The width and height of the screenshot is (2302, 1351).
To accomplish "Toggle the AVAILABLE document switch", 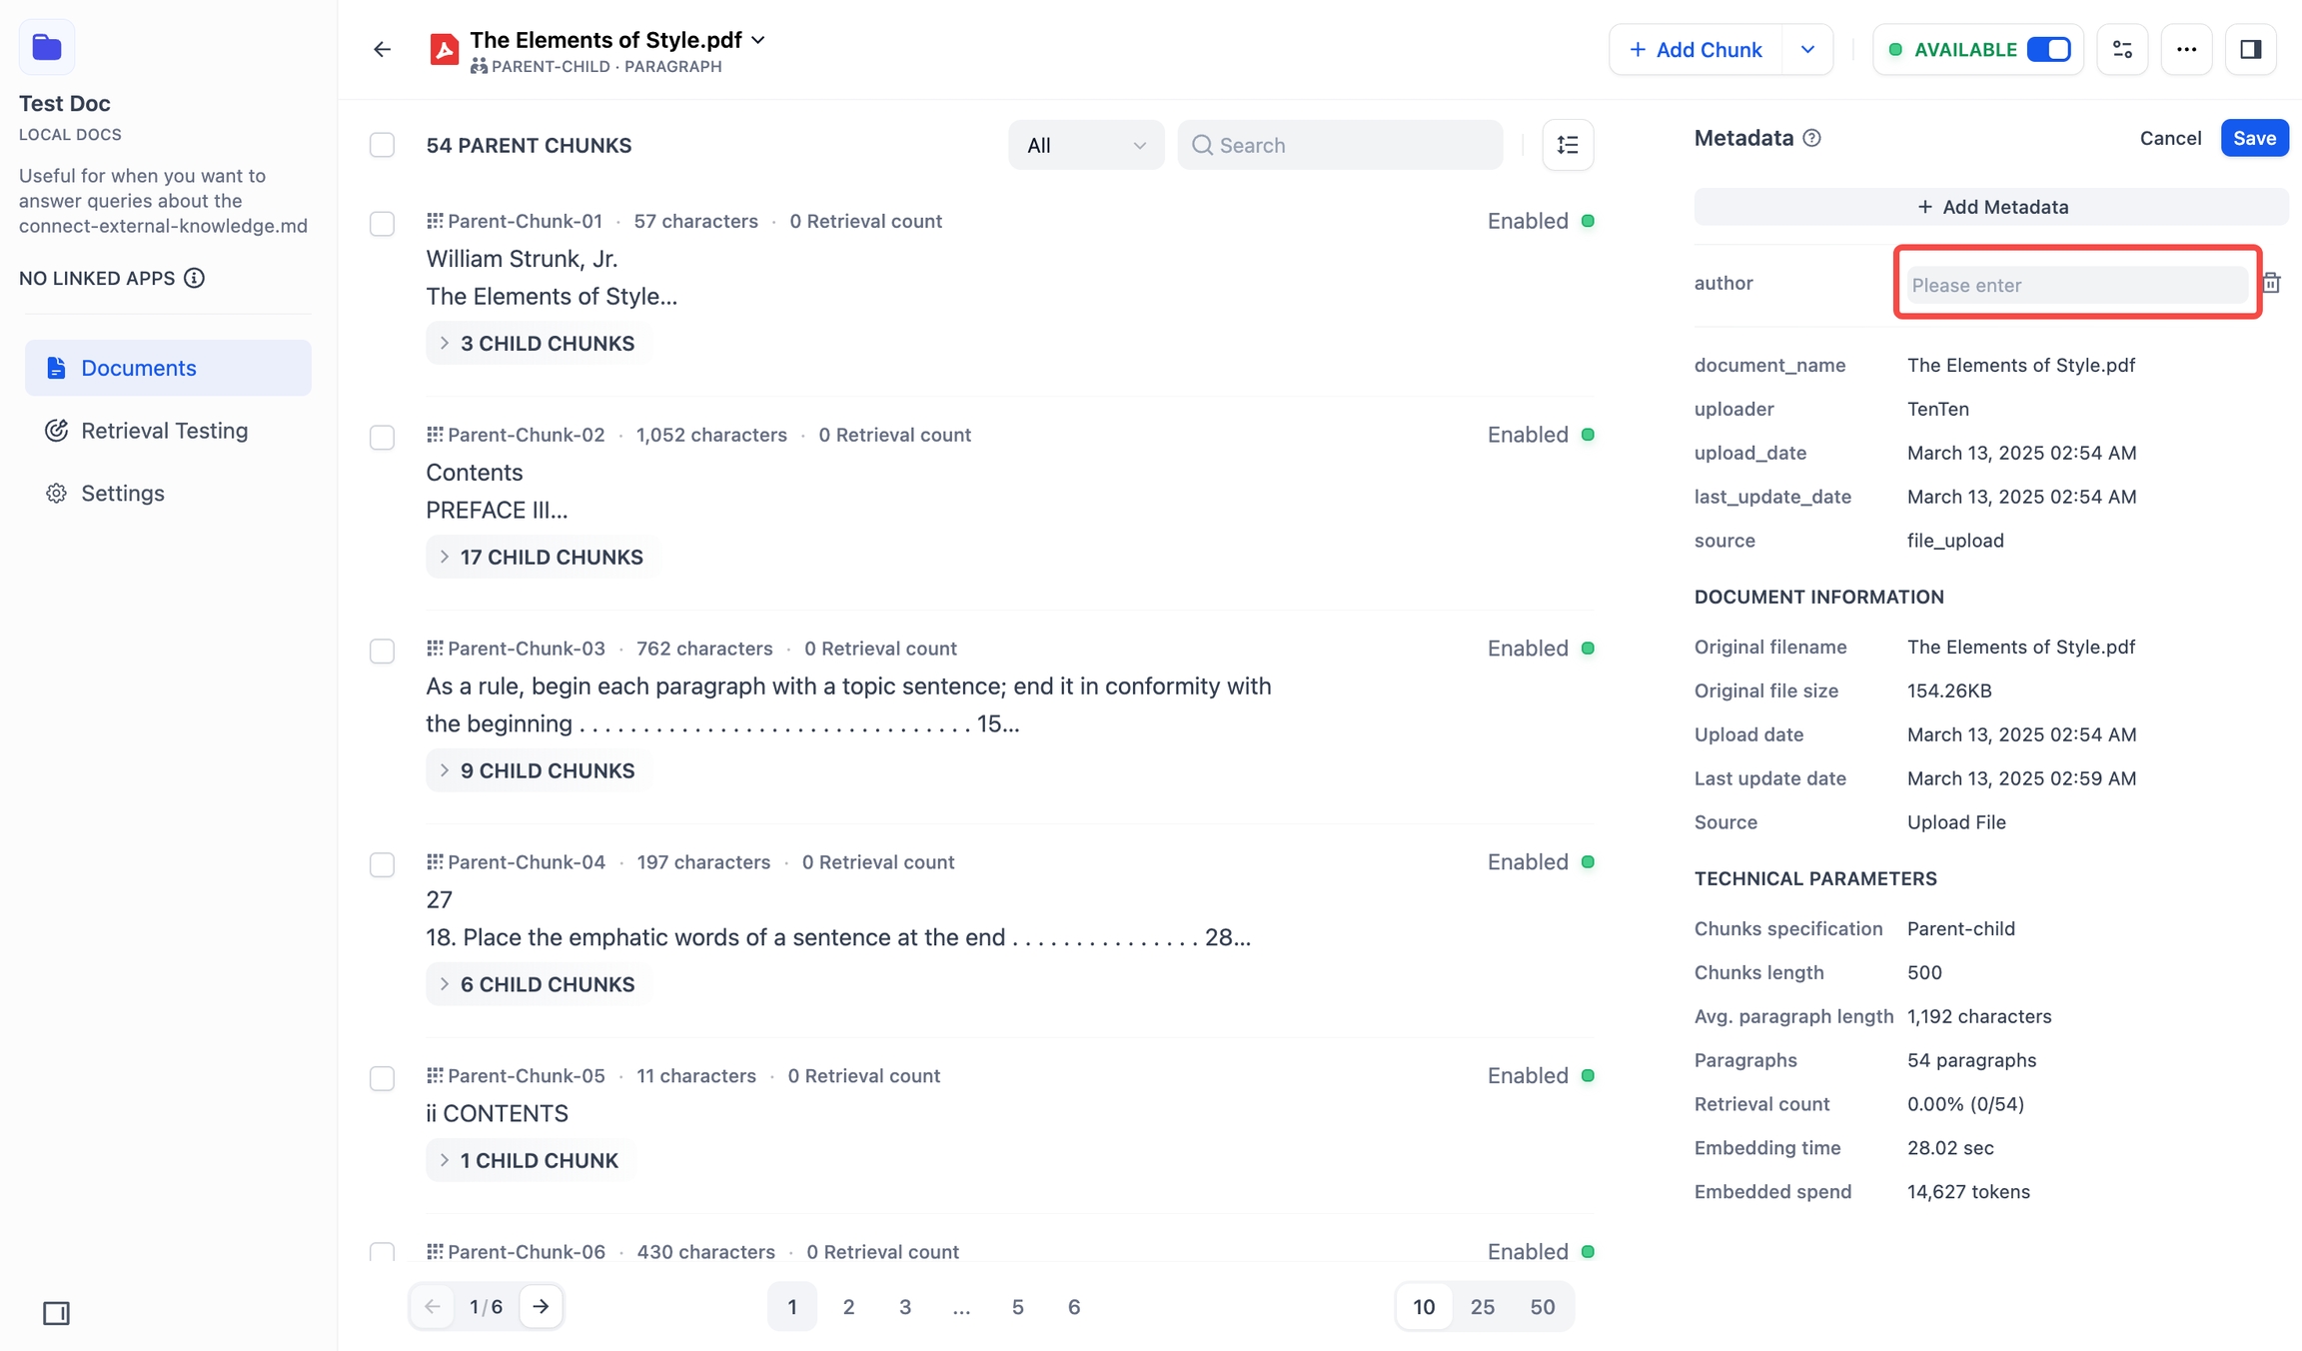I will pos(2048,49).
